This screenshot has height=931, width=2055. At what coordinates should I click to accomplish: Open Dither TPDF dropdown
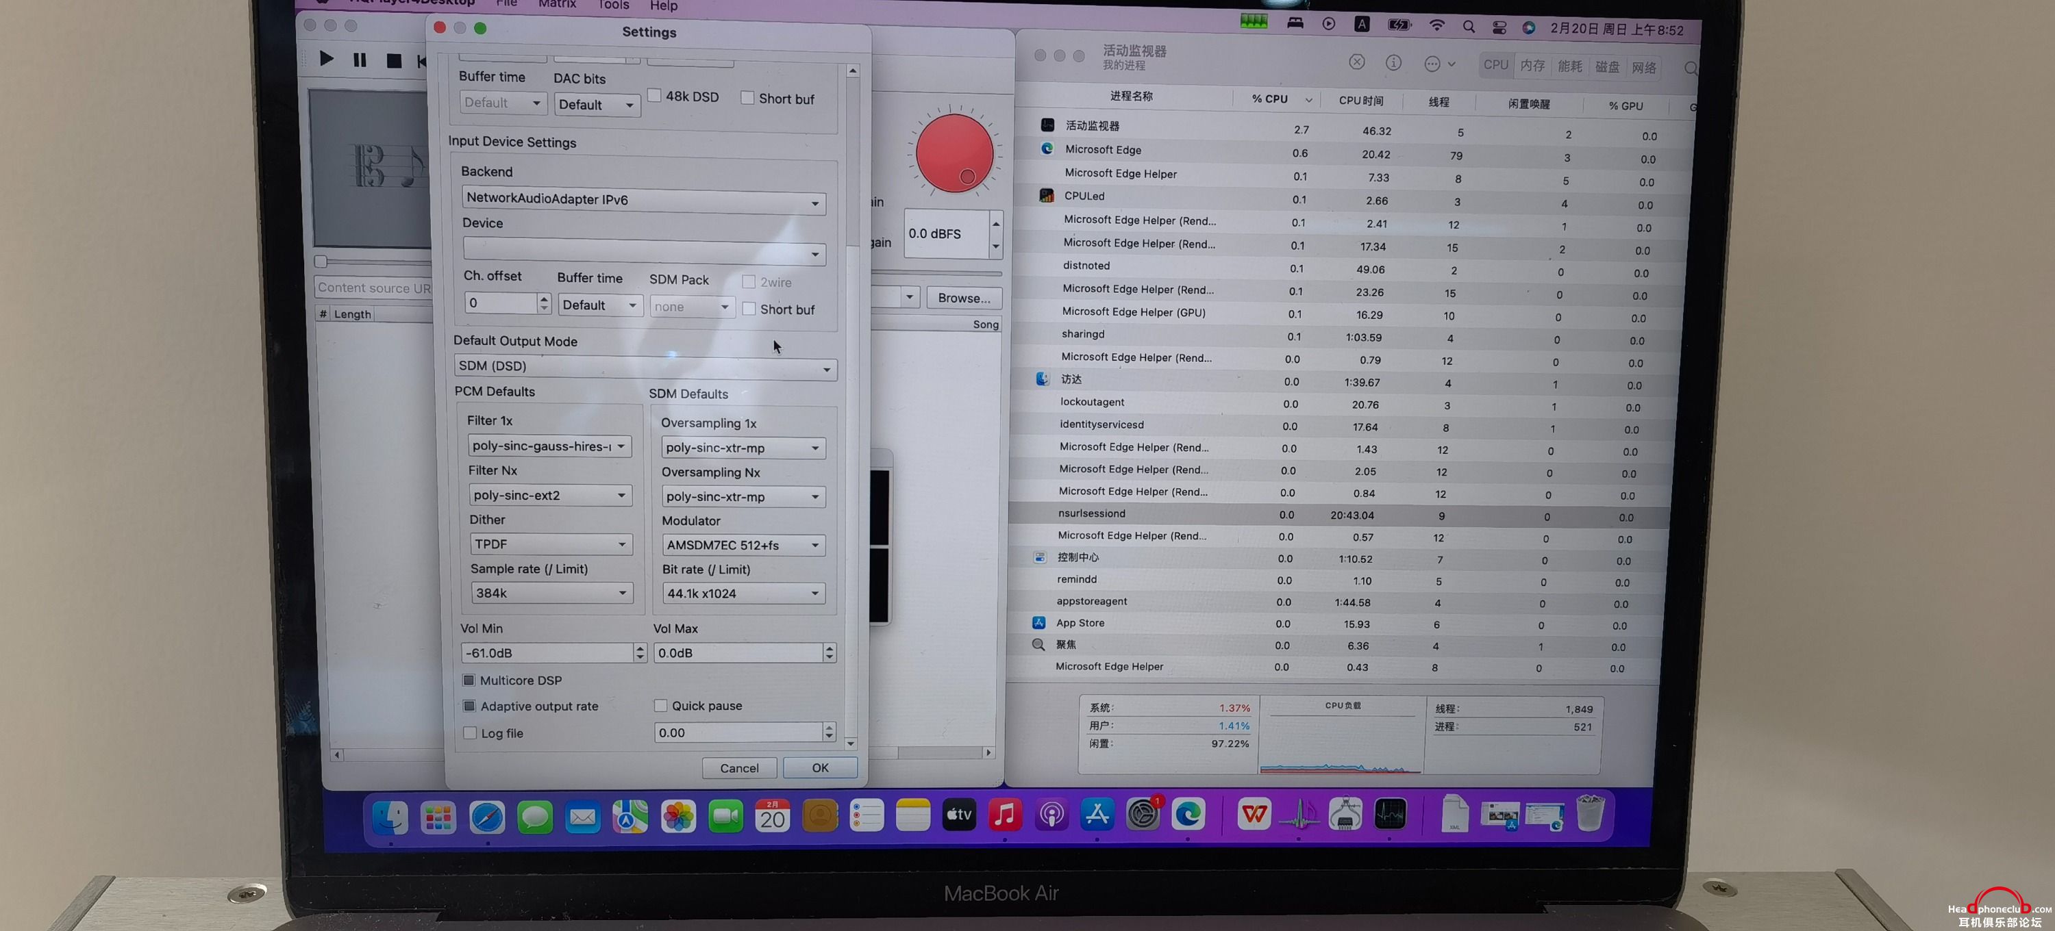coord(551,544)
